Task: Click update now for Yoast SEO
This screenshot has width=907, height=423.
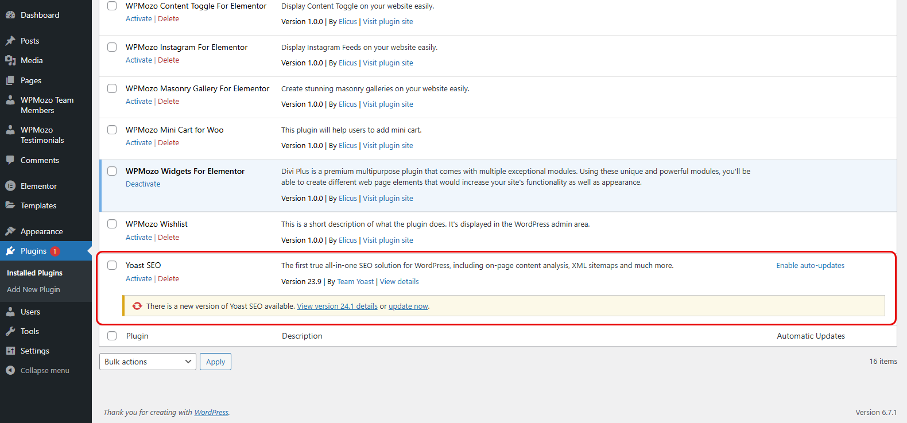Action: (x=408, y=306)
